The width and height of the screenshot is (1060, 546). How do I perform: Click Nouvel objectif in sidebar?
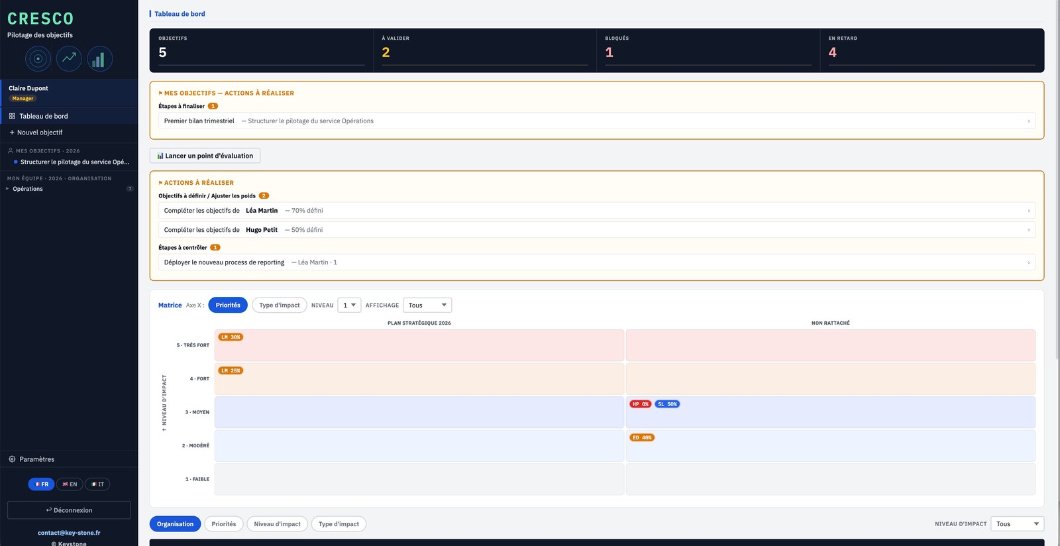point(69,133)
